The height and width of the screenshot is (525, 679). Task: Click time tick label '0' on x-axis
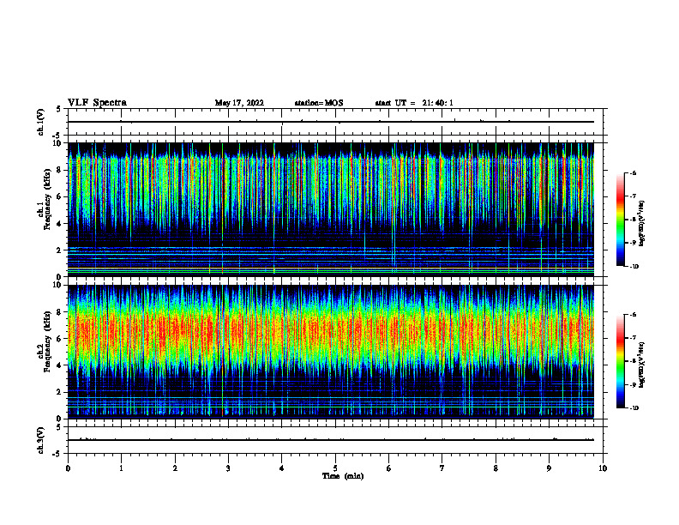(68, 468)
